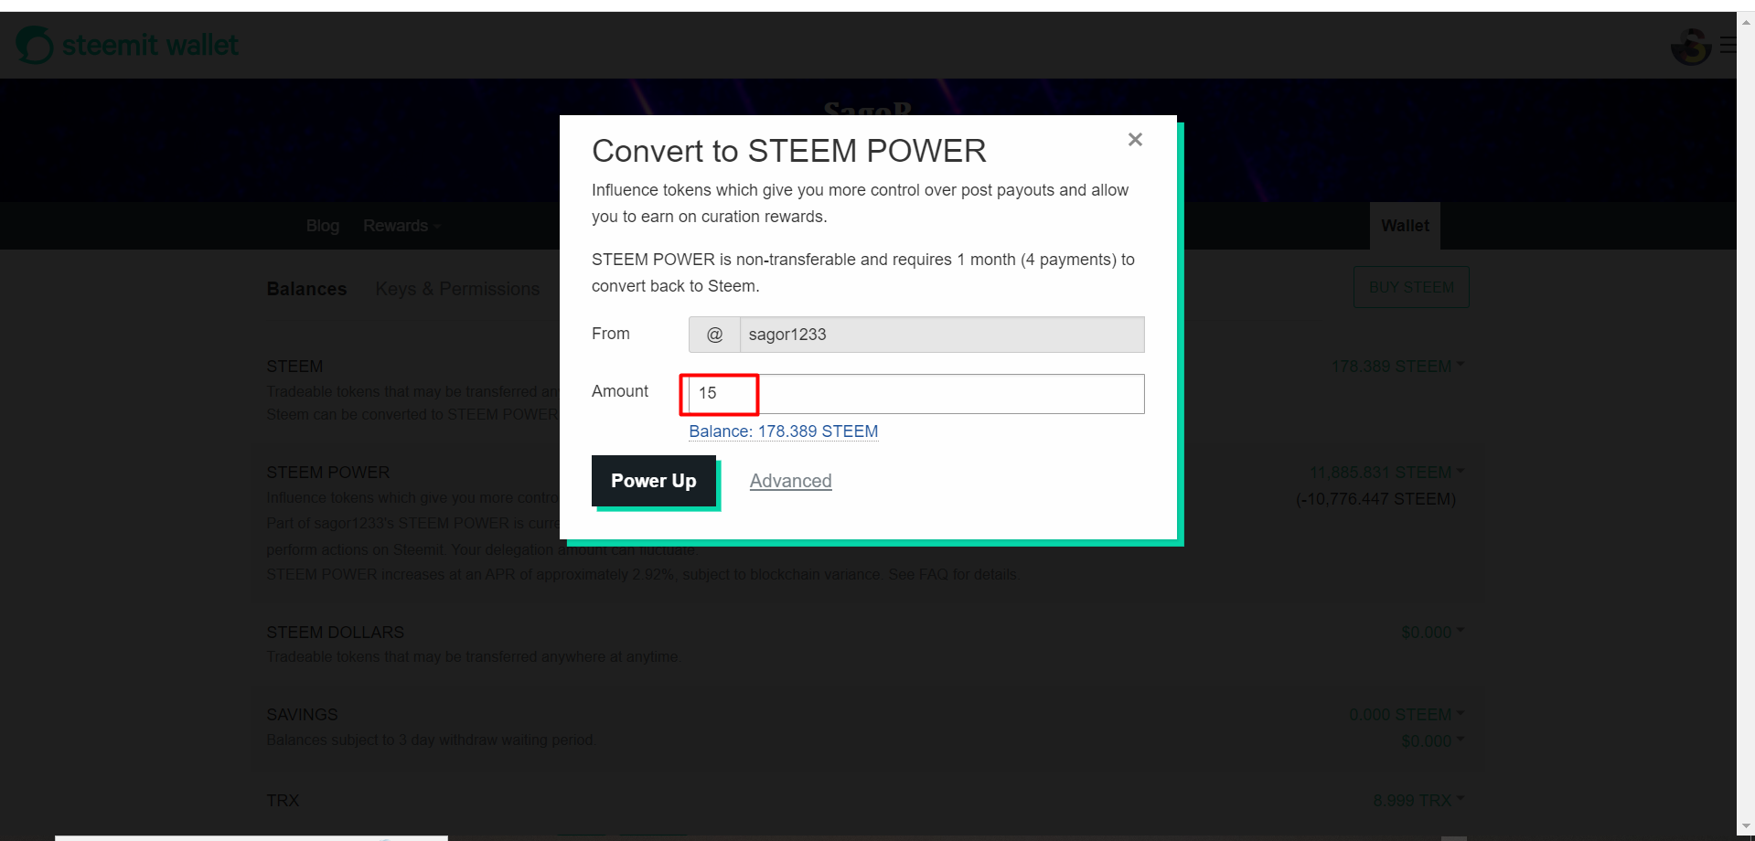This screenshot has height=841, width=1755.
Task: Click the @ symbol beside sagor1233
Action: coord(714,335)
